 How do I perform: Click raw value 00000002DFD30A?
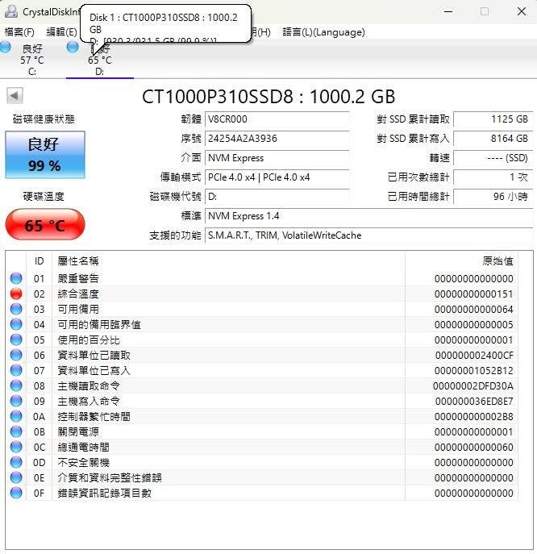coord(473,385)
